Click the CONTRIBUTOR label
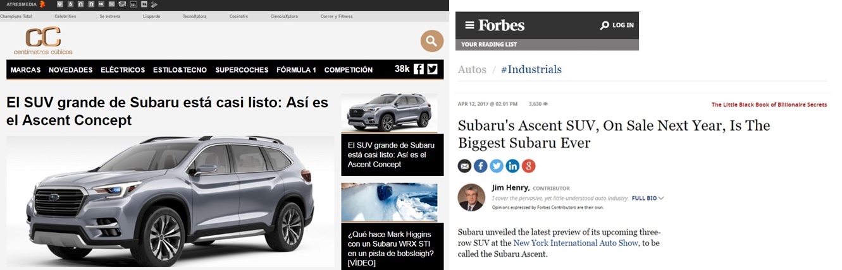Screen dimensions: 842x270 (551, 188)
